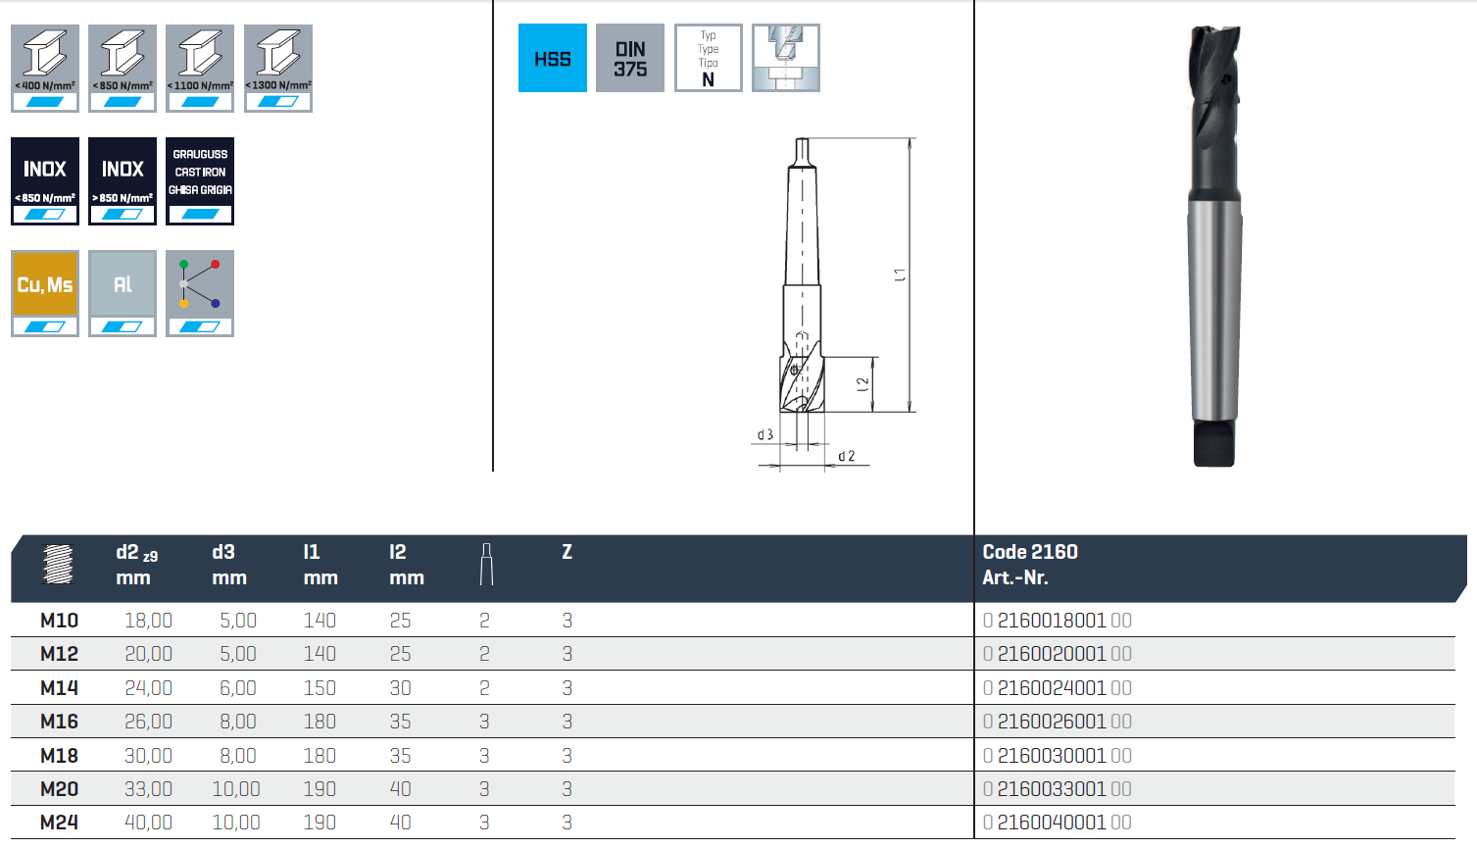Click the Typ N type badge
This screenshot has width=1477, height=849.
pos(708,59)
